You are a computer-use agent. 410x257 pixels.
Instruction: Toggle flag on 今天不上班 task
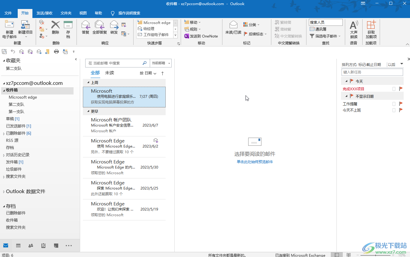pos(401,110)
